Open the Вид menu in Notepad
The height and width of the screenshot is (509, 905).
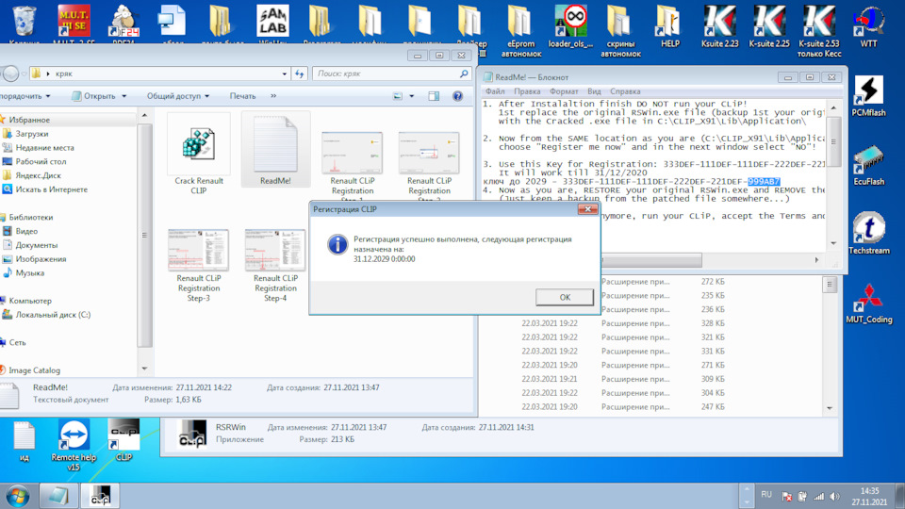(x=595, y=91)
